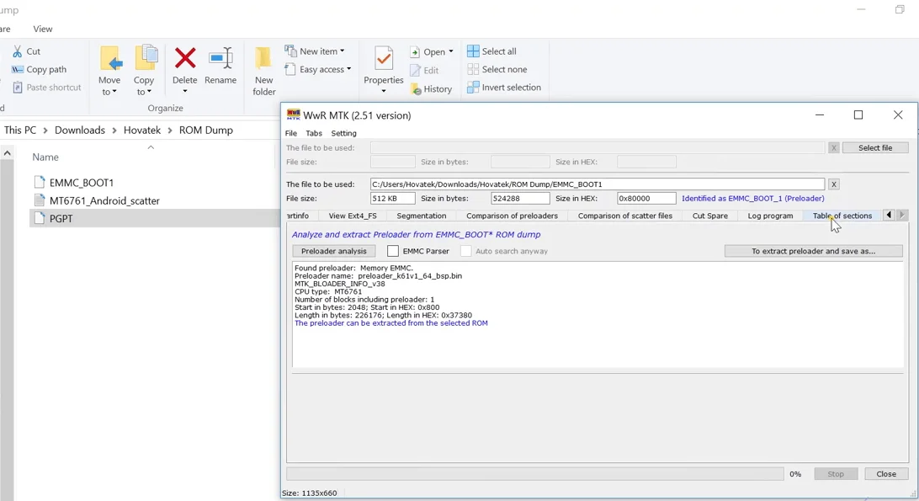This screenshot has height=501, width=919.
Task: Open the Setting menu in WwR MTK
Action: click(343, 133)
